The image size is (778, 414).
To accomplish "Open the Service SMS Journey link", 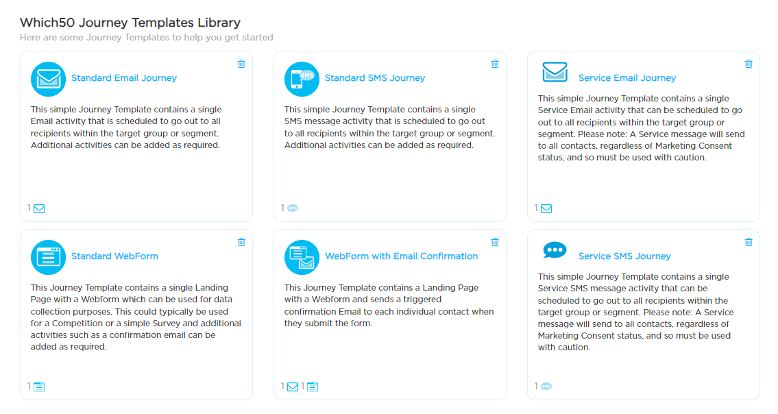I will point(624,256).
